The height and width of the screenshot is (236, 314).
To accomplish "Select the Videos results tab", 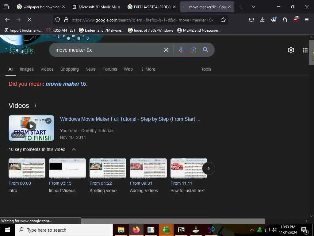I will point(47,69).
